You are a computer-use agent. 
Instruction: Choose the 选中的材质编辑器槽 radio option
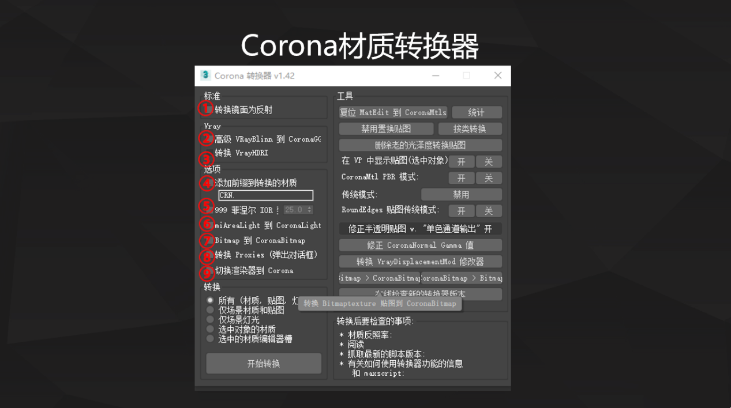(250, 339)
